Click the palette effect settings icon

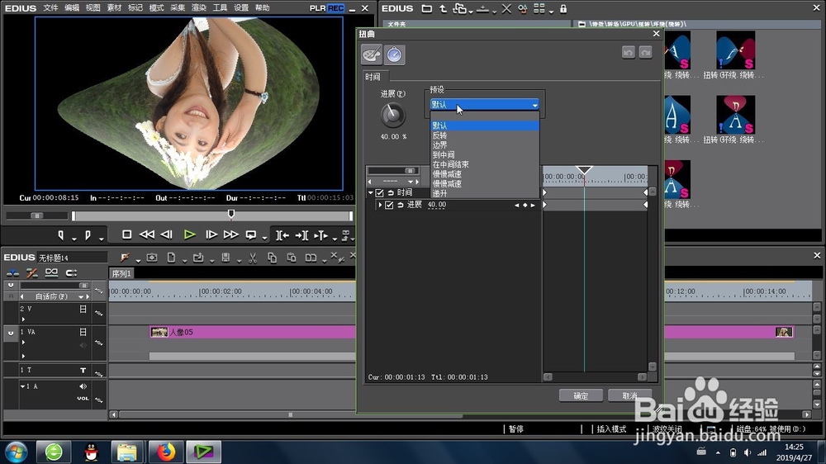372,54
